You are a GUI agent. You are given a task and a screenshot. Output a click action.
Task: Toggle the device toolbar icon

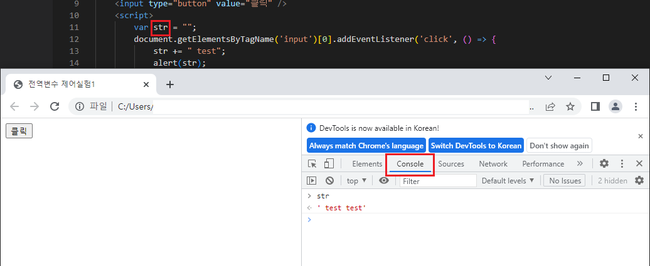point(329,164)
